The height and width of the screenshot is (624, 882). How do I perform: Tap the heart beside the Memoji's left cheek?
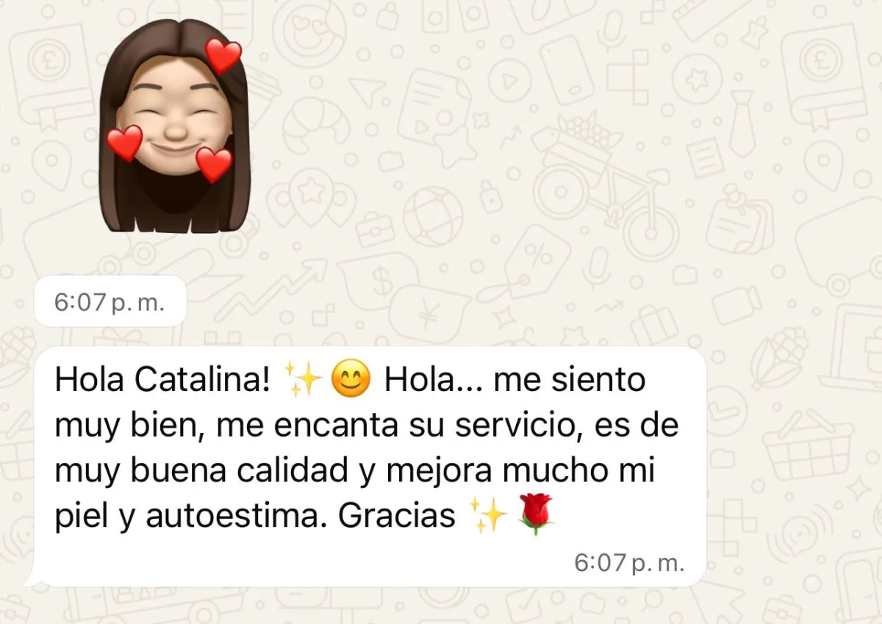[124, 143]
